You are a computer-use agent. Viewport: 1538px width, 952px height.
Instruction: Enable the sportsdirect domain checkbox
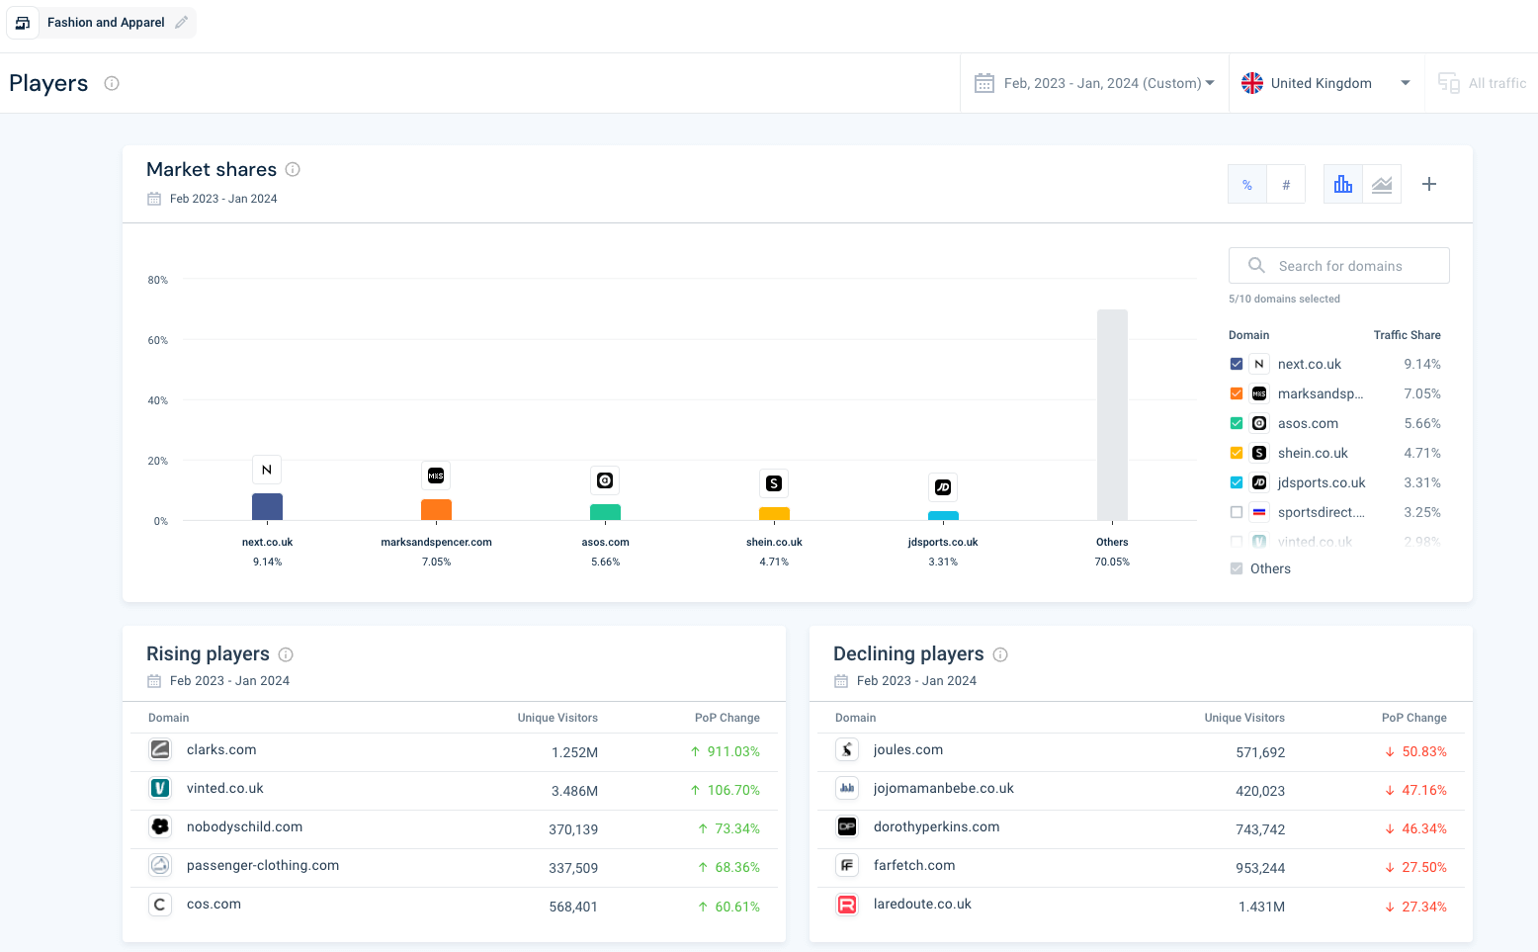1236,512
